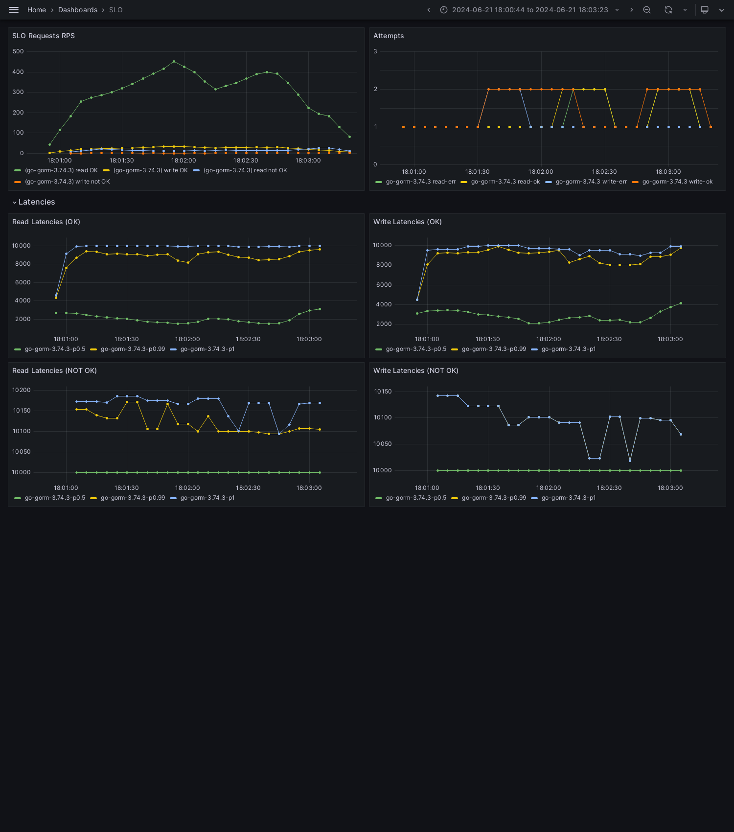This screenshot has height=832, width=734.
Task: Toggle read-ok series in Attempts legend
Action: click(505, 182)
